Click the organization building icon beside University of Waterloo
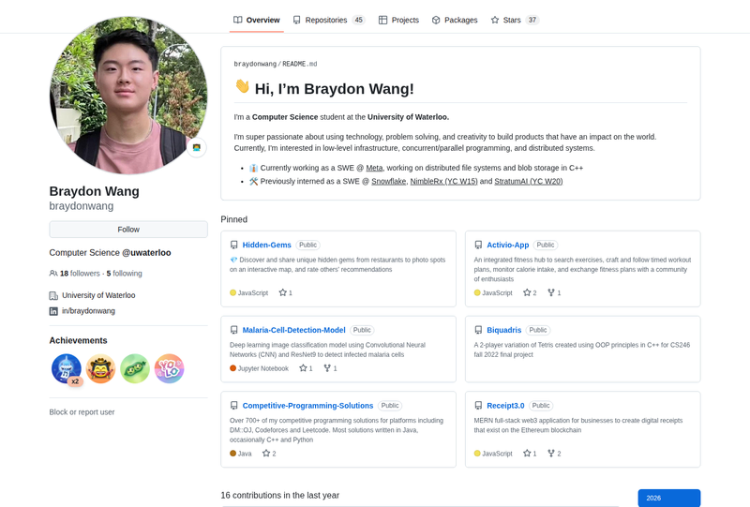This screenshot has height=507, width=750. pos(53,295)
